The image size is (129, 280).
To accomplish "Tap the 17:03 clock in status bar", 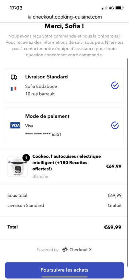I will coord(16,8).
